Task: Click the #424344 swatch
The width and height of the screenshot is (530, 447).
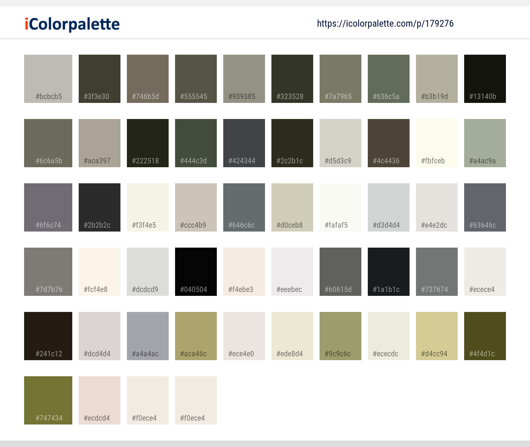Action: tap(244, 143)
